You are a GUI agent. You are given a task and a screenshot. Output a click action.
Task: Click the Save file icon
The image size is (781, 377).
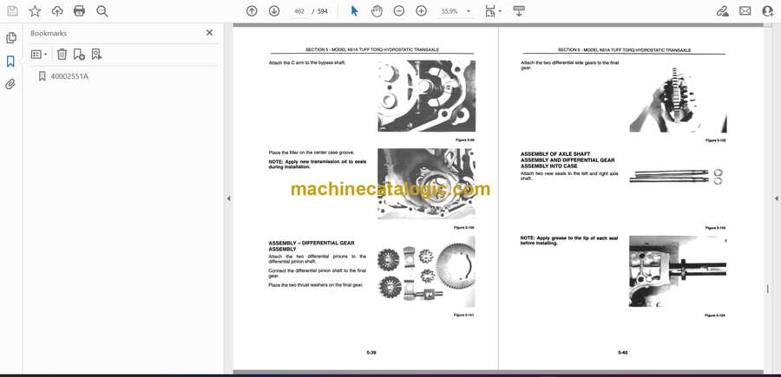12,11
